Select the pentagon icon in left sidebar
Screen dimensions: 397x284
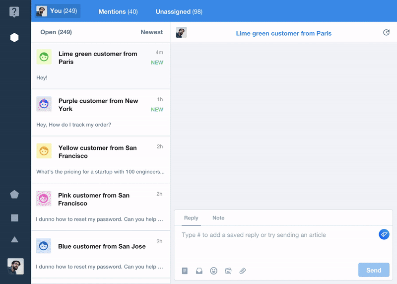click(14, 194)
